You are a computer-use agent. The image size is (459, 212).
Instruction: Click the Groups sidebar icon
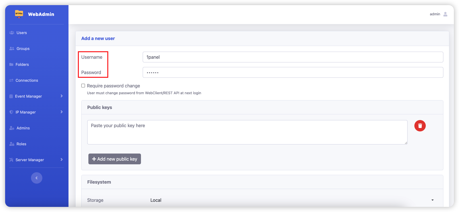[x=12, y=49]
